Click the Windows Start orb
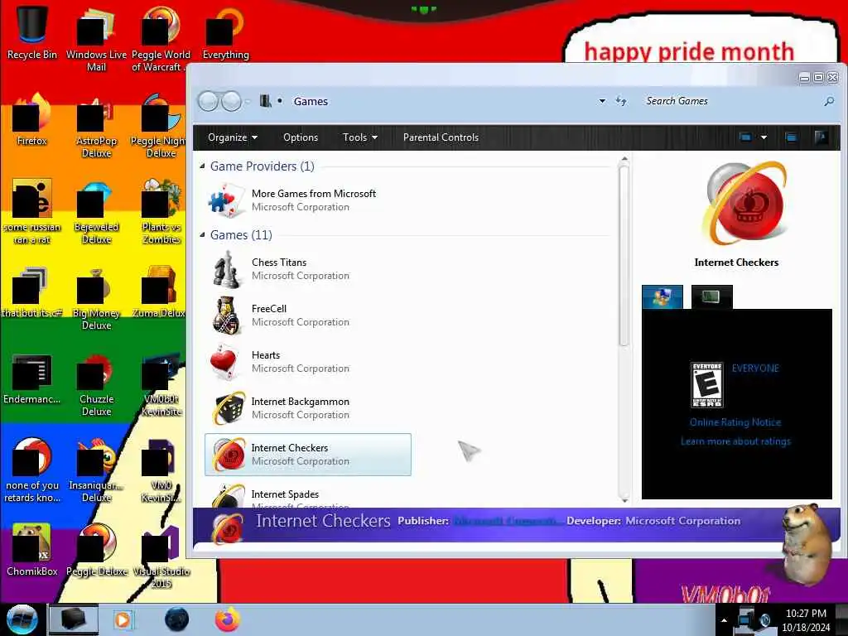The width and height of the screenshot is (848, 636). click(22, 619)
